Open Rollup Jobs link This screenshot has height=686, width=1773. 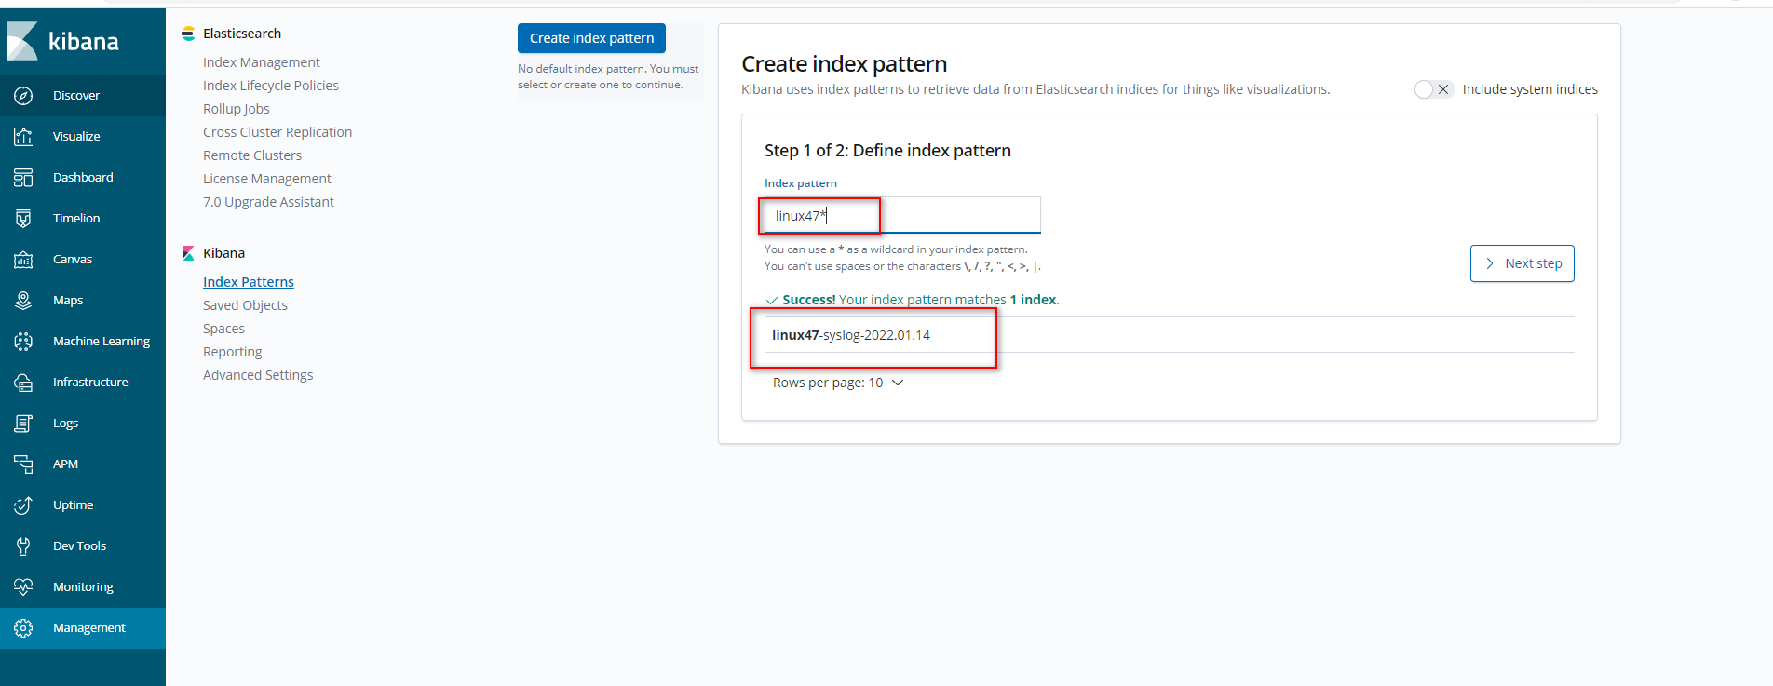click(237, 109)
